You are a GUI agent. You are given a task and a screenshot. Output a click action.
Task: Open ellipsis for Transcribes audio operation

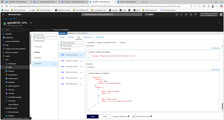point(81,84)
